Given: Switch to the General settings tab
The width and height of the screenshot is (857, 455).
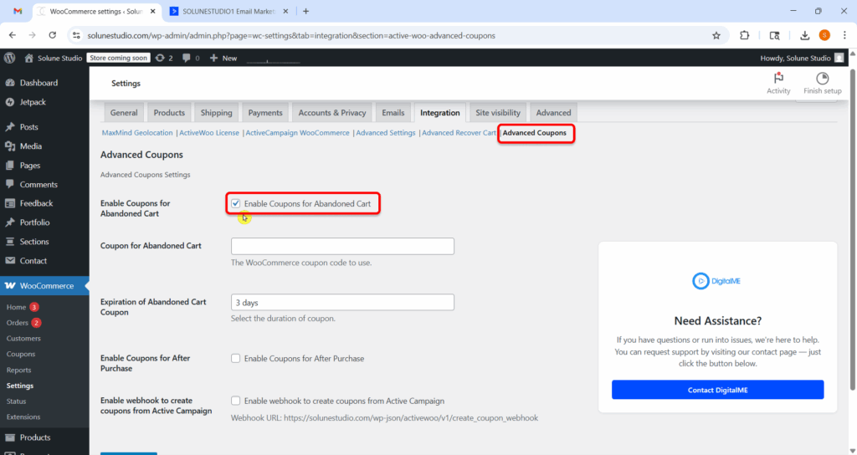Looking at the screenshot, I should [124, 113].
